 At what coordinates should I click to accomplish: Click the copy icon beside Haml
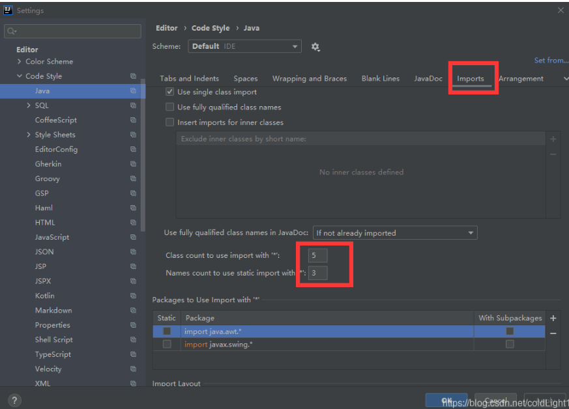pos(133,208)
